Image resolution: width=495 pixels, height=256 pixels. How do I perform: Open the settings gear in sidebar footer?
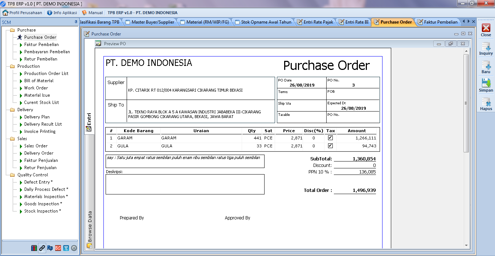(74, 248)
